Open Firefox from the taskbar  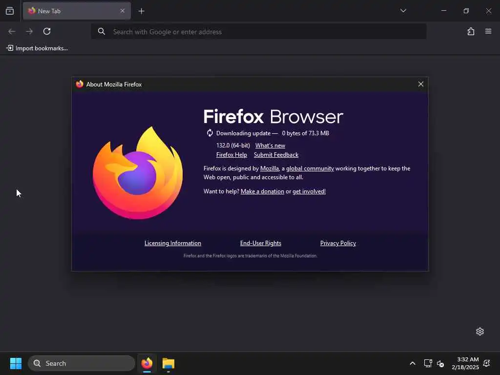coord(146,363)
